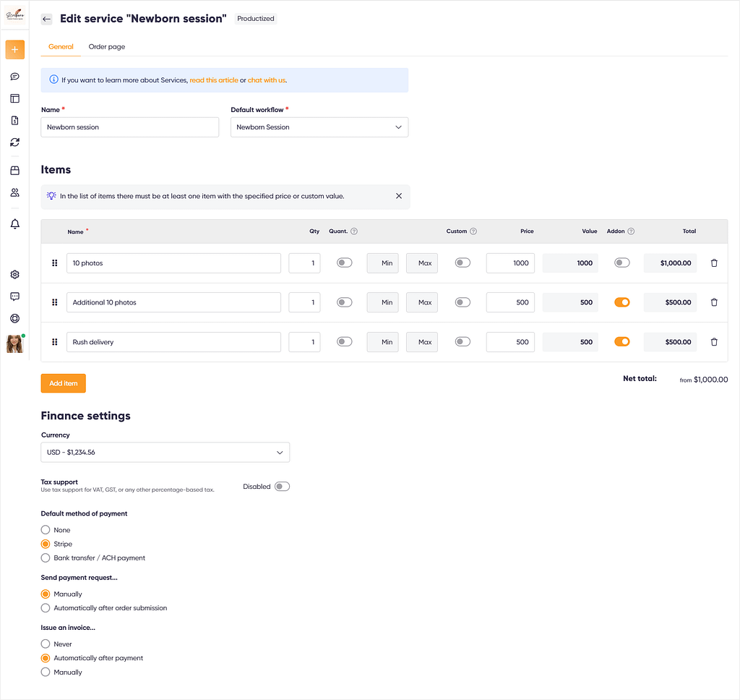The image size is (740, 700).
Task: Grab the Rush delivery row drag handle
Action: coord(55,342)
